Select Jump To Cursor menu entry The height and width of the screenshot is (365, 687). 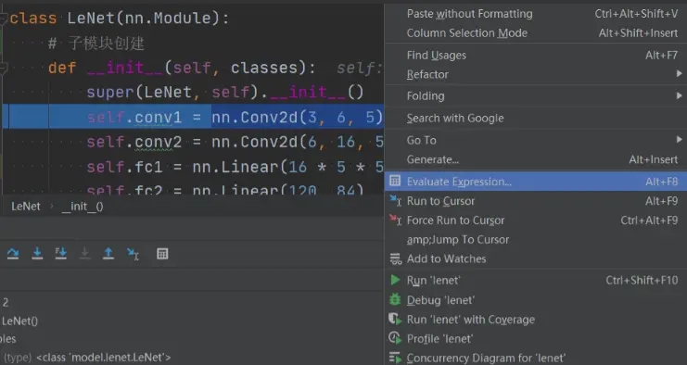(x=535, y=239)
